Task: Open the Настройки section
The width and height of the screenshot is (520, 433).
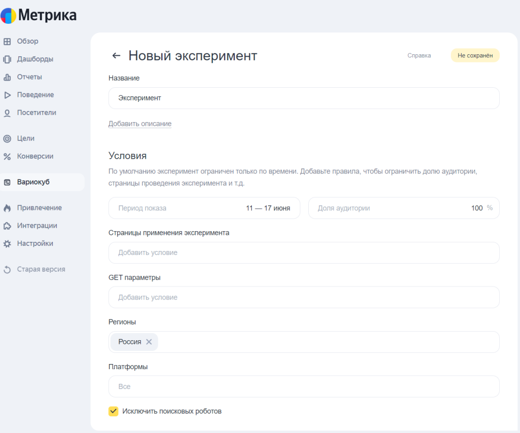Action: (x=35, y=244)
